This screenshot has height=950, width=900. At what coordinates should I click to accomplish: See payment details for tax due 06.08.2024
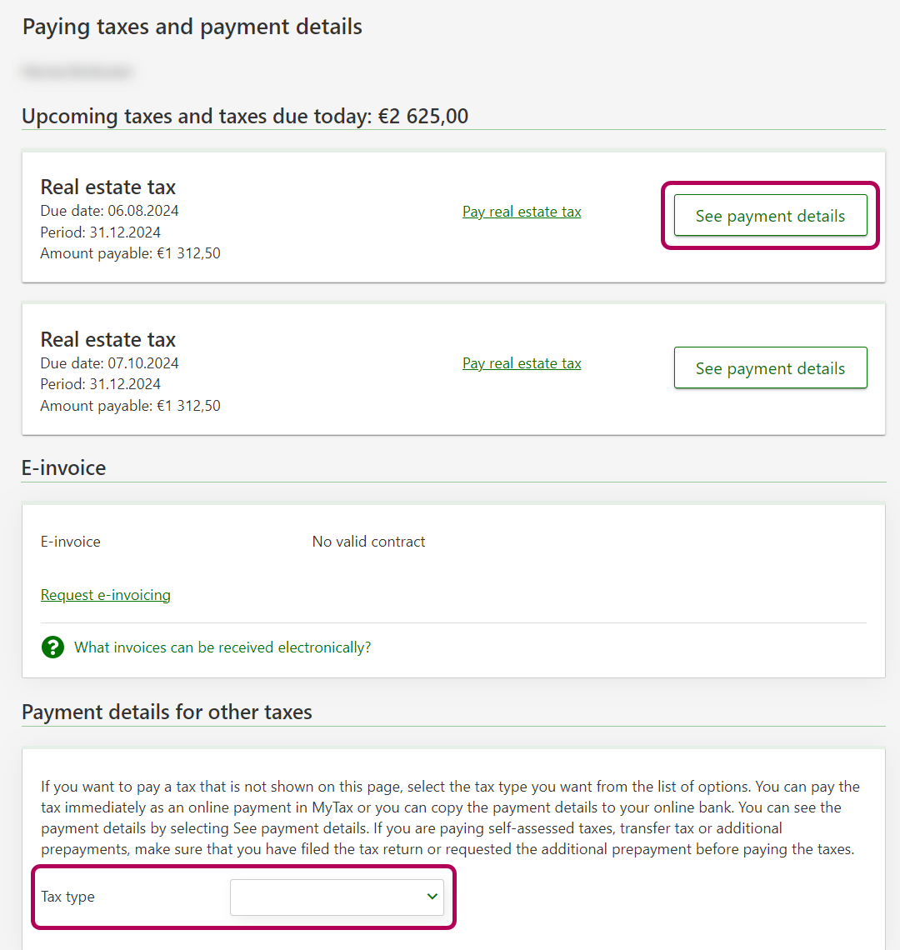point(770,216)
